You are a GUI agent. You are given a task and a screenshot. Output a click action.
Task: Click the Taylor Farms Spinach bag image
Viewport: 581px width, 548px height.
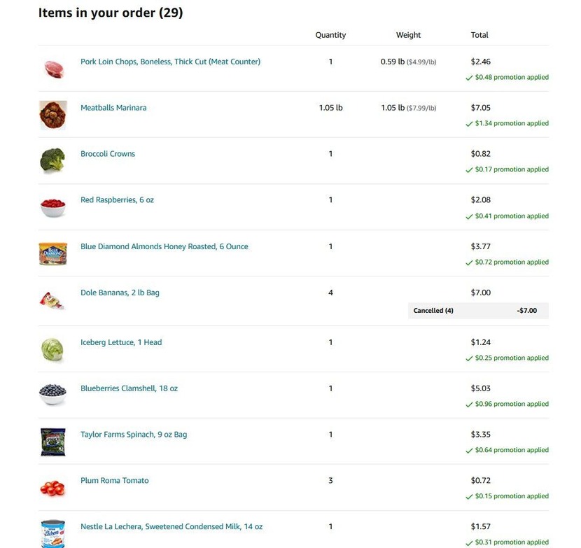tap(52, 442)
